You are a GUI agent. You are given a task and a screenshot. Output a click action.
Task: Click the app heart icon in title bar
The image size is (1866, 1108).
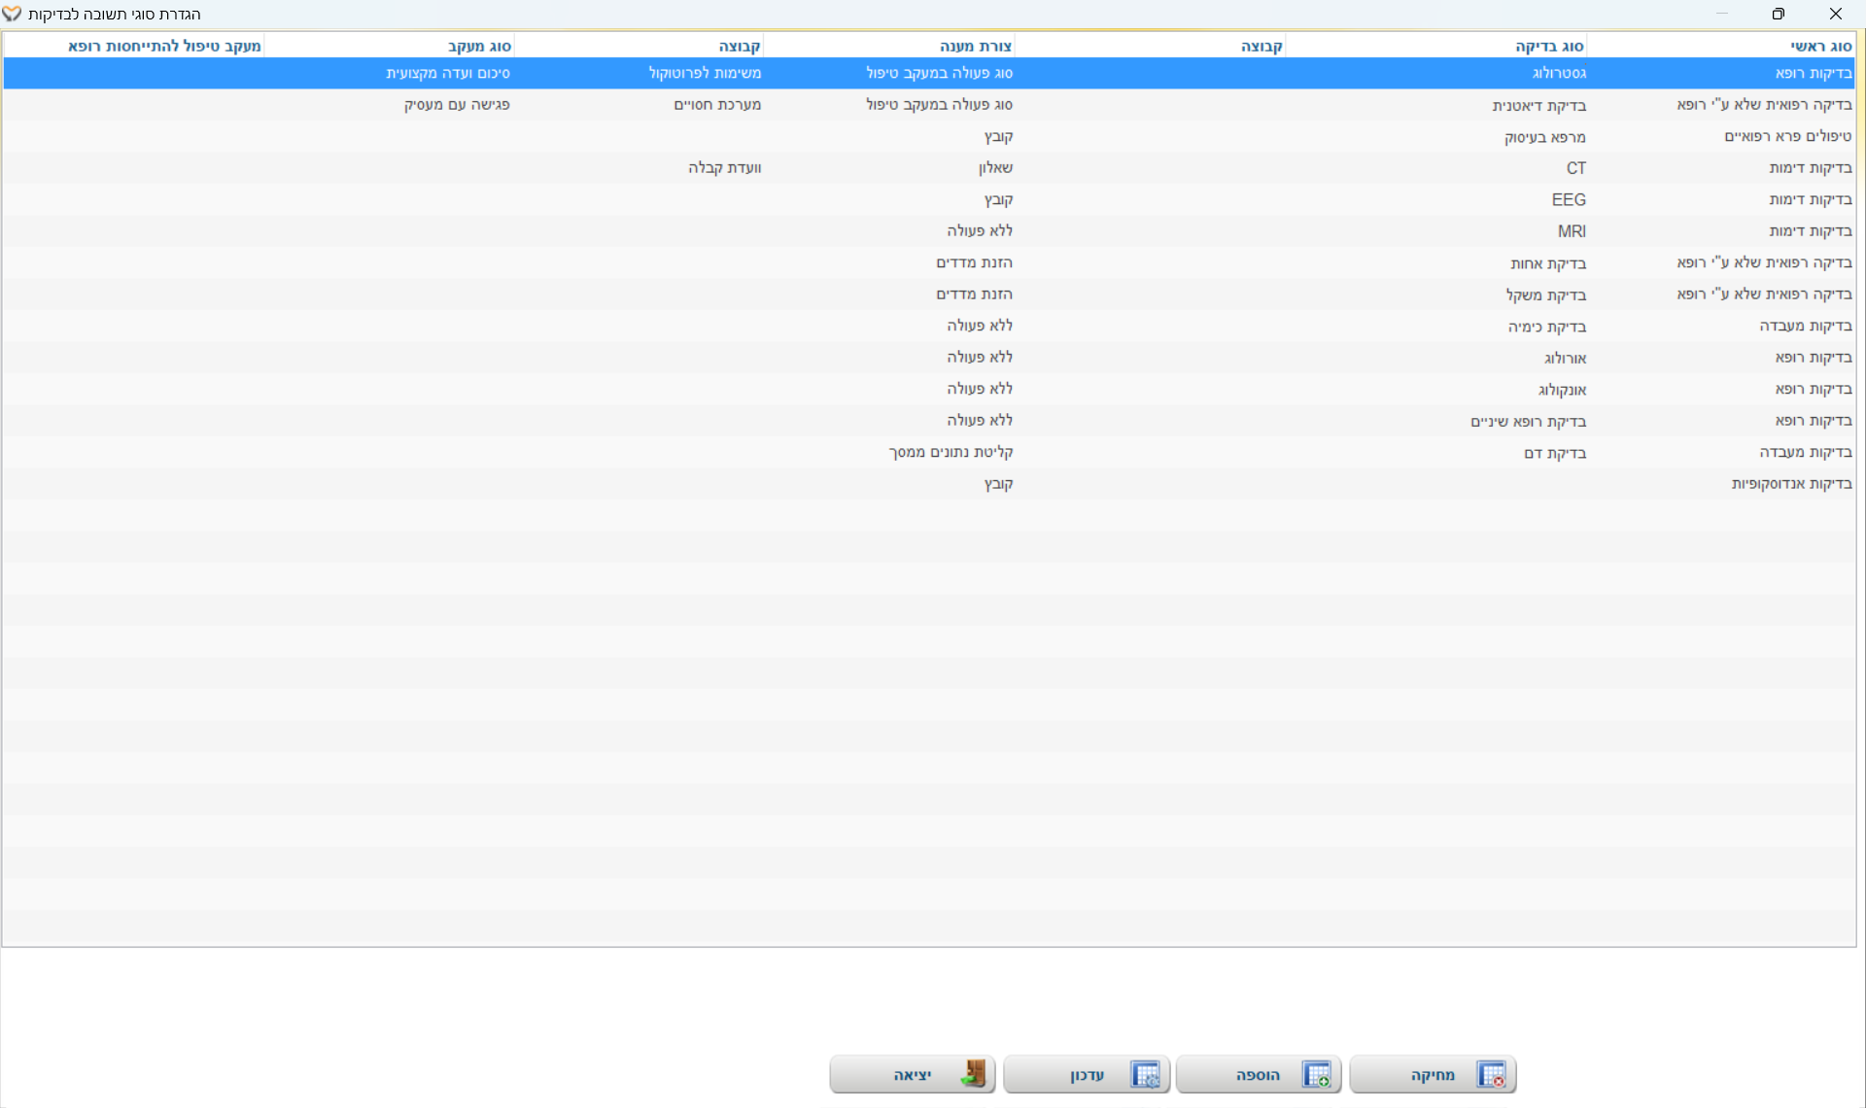pyautogui.click(x=12, y=15)
